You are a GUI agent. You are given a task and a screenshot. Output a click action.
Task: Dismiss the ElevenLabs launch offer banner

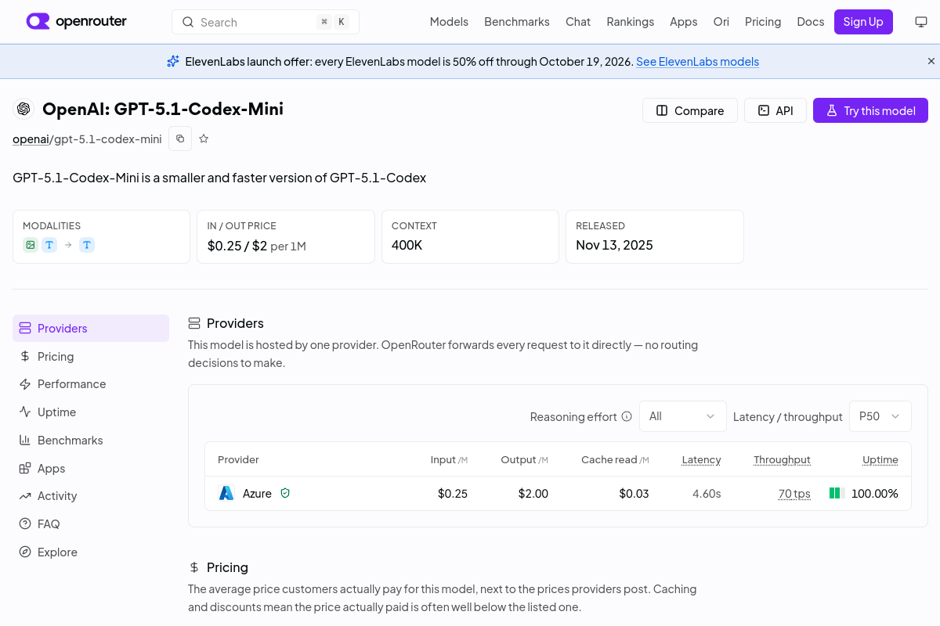(x=931, y=61)
